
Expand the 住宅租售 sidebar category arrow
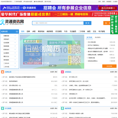pos(15,43)
